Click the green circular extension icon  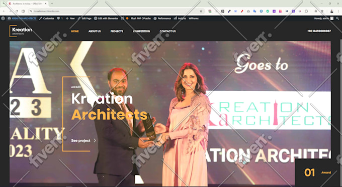tap(268, 11)
